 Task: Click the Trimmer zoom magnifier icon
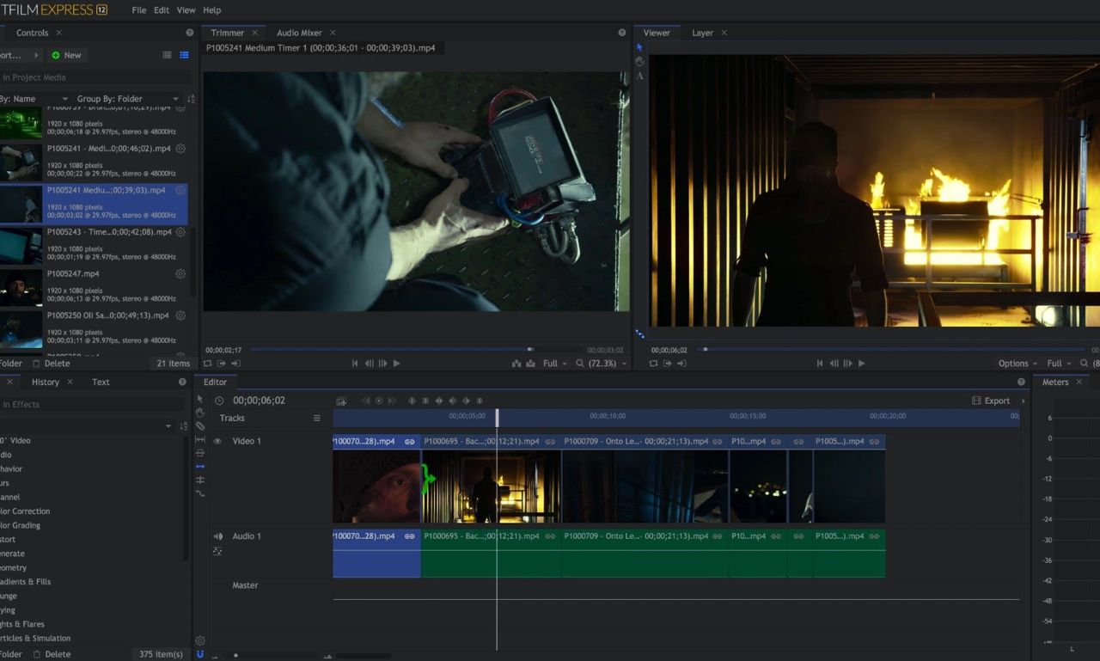point(581,364)
